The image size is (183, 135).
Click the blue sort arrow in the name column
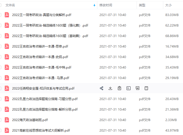tap(94, 5)
